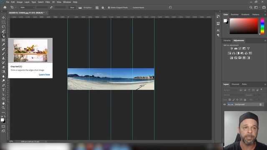Toggle layer filtering switch in Layers panel
The width and height of the screenshot is (267, 150).
[262, 90]
